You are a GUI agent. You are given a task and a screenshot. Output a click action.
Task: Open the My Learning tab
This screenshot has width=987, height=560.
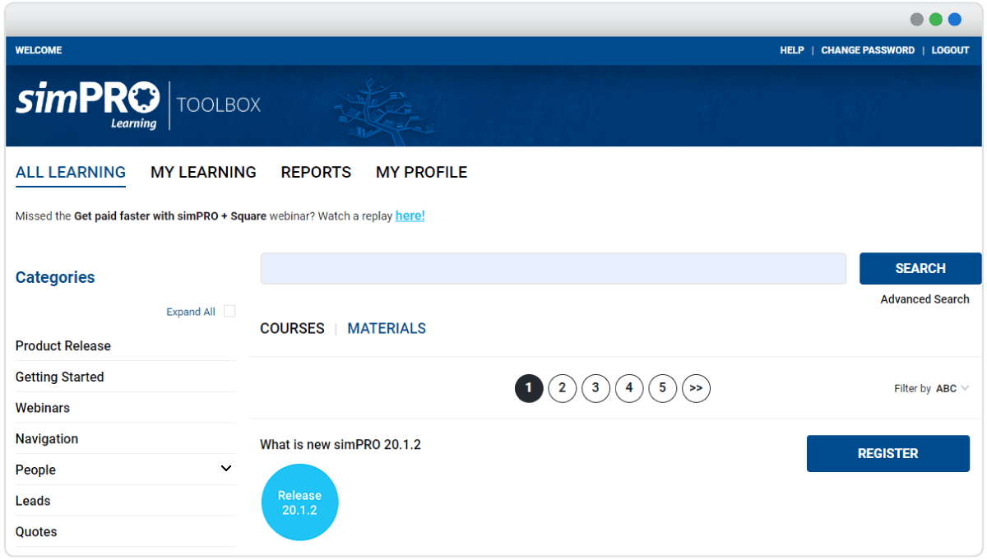tap(203, 172)
